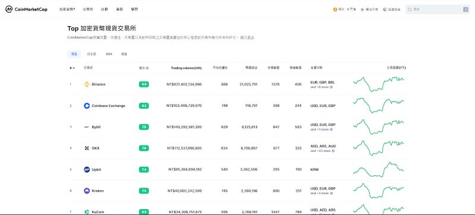475x215 pixels.
Task: Open the CoinMarketCap logo home link
Action: pyautogui.click(x=26, y=10)
